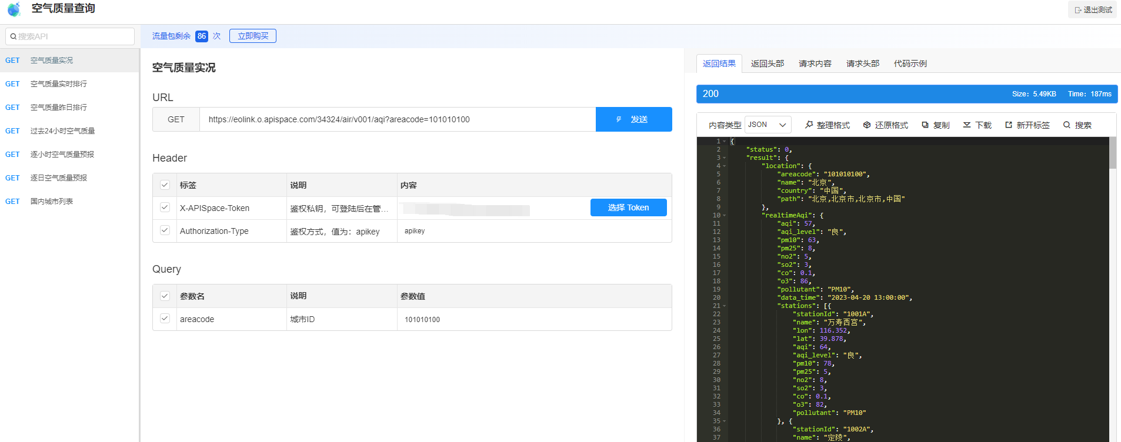Click the X-APISpace-Token value field

pyautogui.click(x=493, y=208)
